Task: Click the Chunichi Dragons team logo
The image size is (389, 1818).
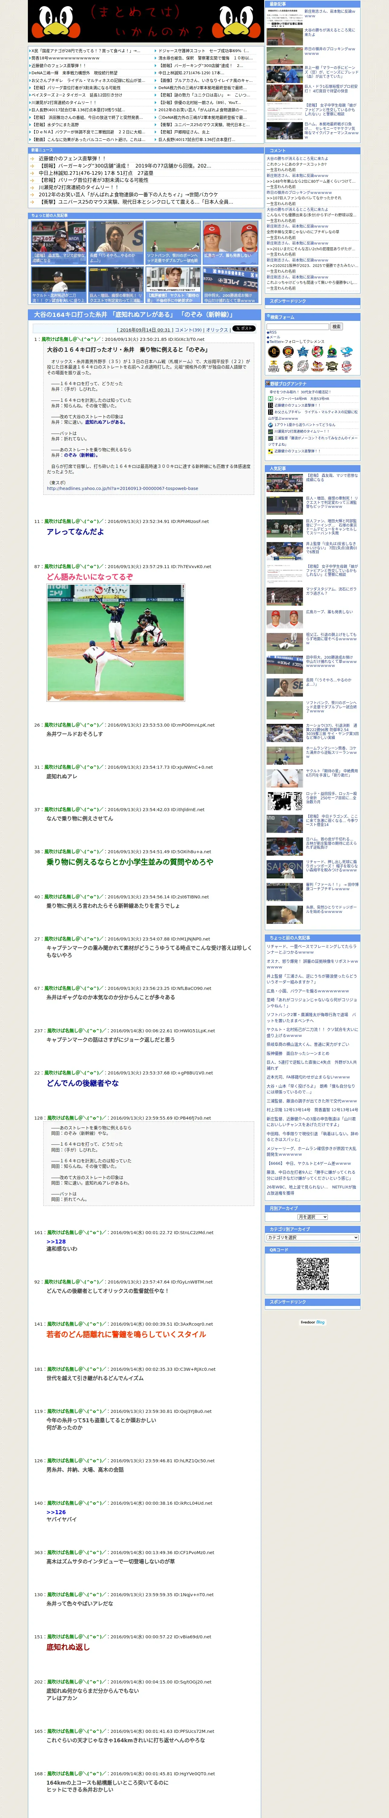Action: (x=347, y=351)
